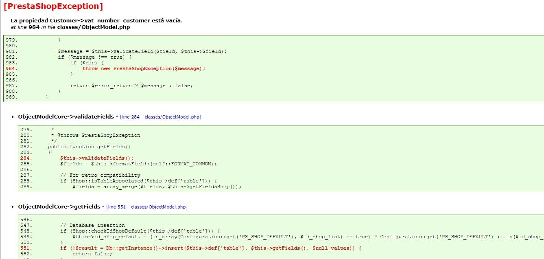Select the error message about vat_number_customer

click(x=96, y=20)
